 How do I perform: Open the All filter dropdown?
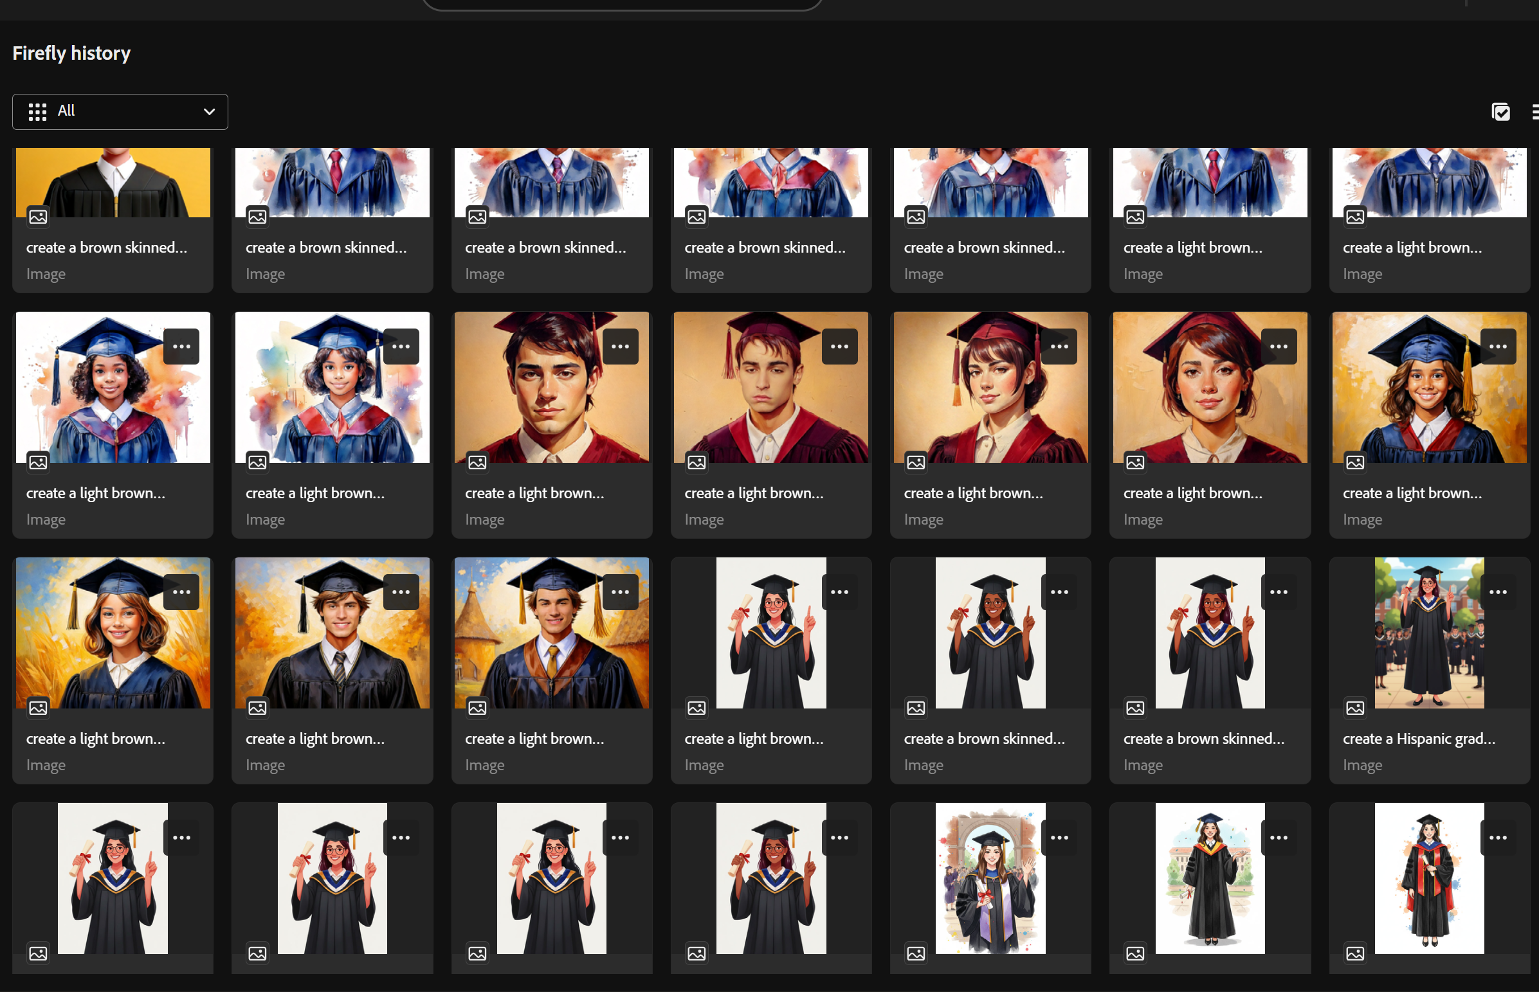(120, 111)
